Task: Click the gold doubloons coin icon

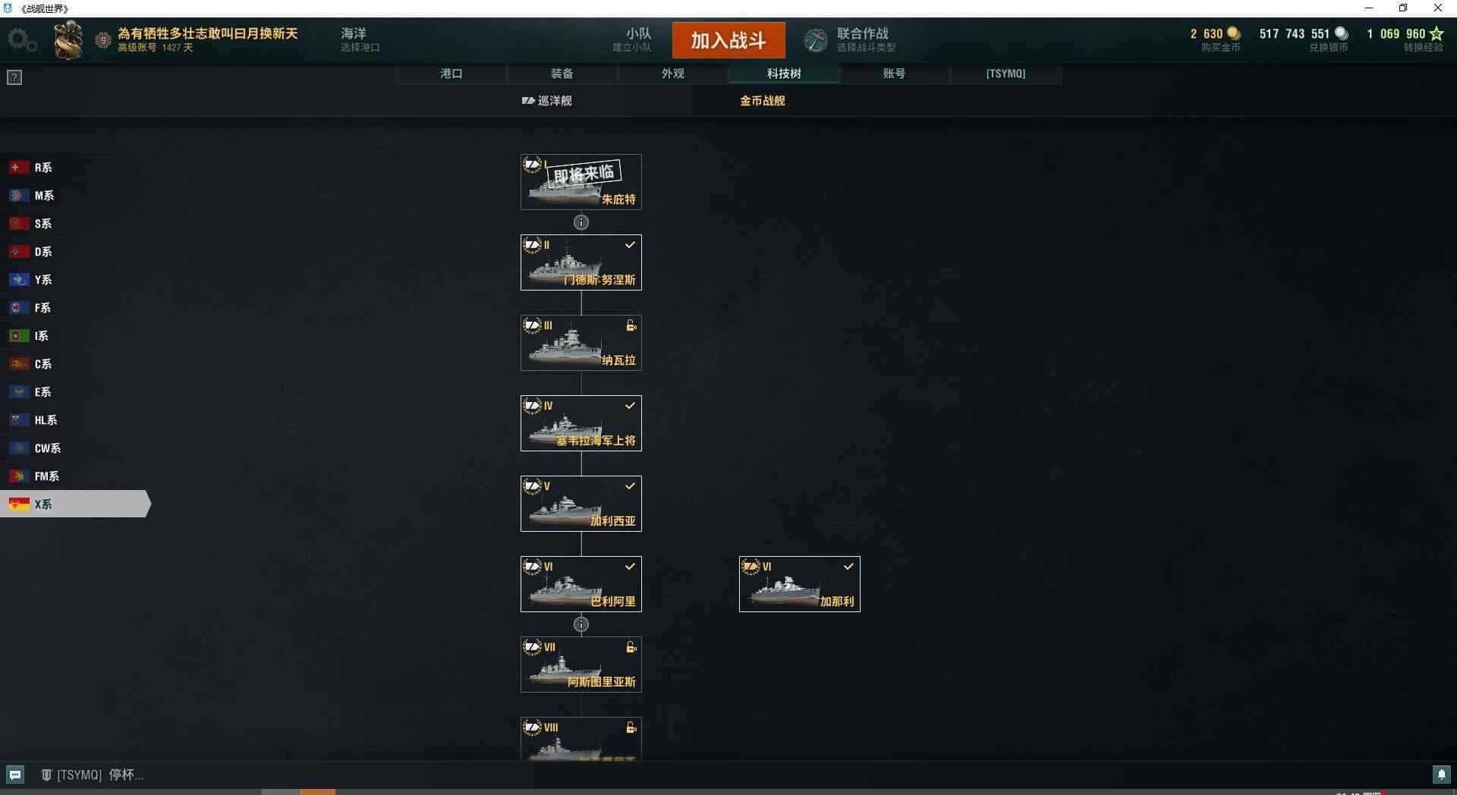Action: [1233, 33]
